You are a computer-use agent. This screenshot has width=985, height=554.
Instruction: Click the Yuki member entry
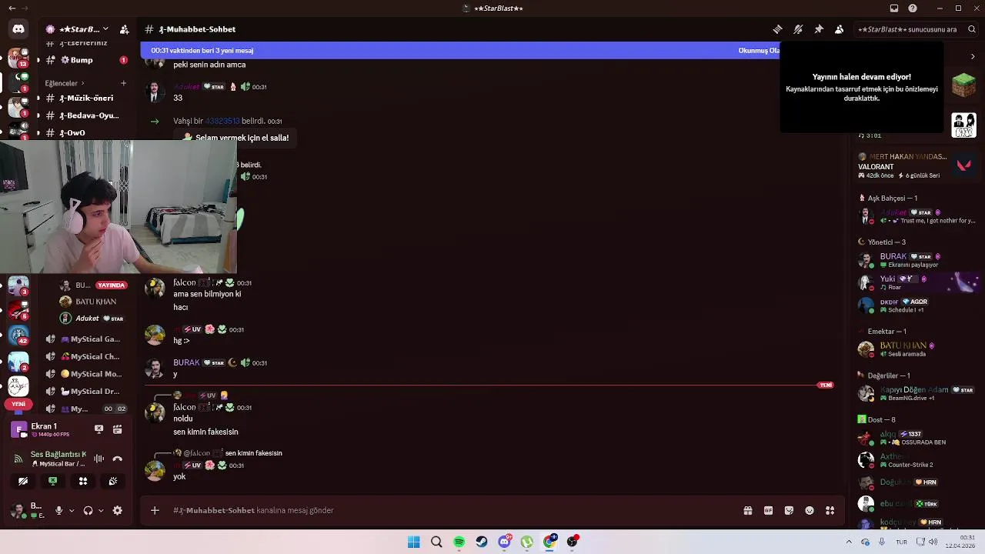[916, 282]
